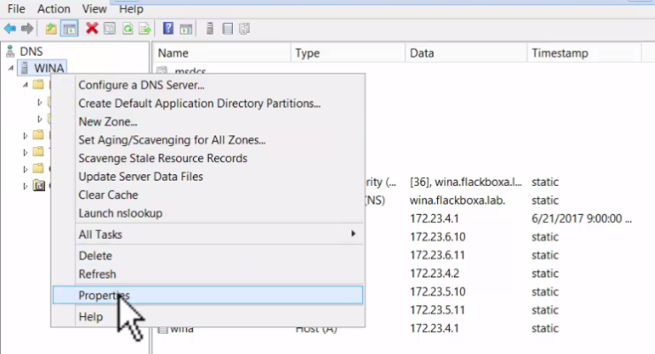The height and width of the screenshot is (354, 655).
Task: Click the blue Help question mark icon
Action: click(168, 29)
